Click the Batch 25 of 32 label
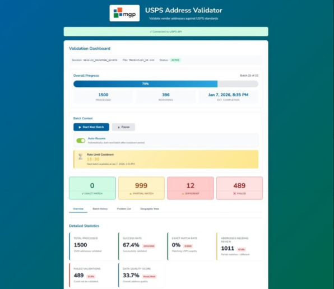This screenshot has width=334, height=289. click(249, 76)
